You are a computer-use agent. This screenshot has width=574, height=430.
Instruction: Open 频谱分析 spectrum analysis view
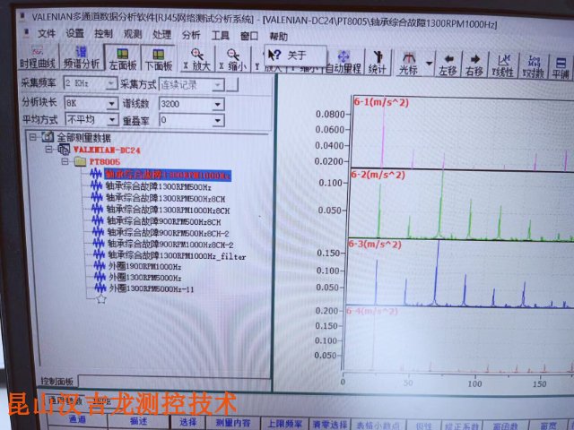point(81,59)
